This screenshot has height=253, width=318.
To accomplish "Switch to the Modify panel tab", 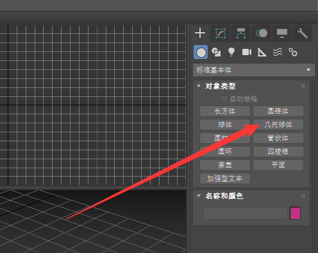I will pos(221,33).
